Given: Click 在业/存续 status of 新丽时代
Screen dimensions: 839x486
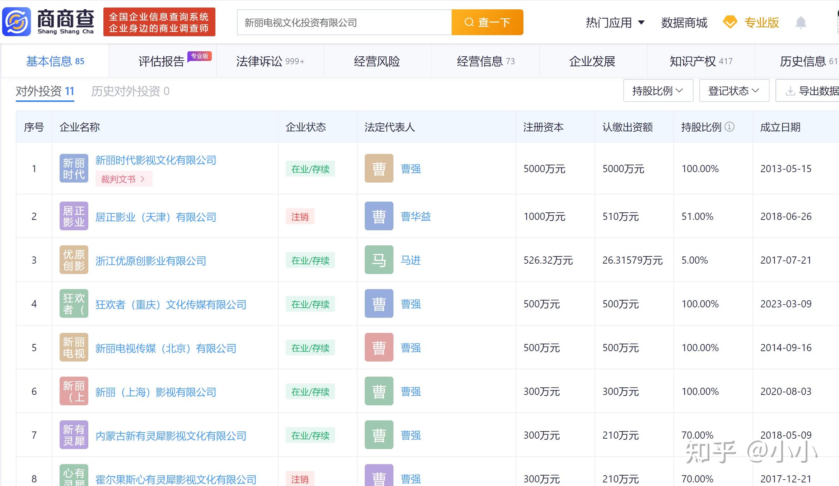Looking at the screenshot, I should pyautogui.click(x=310, y=169).
